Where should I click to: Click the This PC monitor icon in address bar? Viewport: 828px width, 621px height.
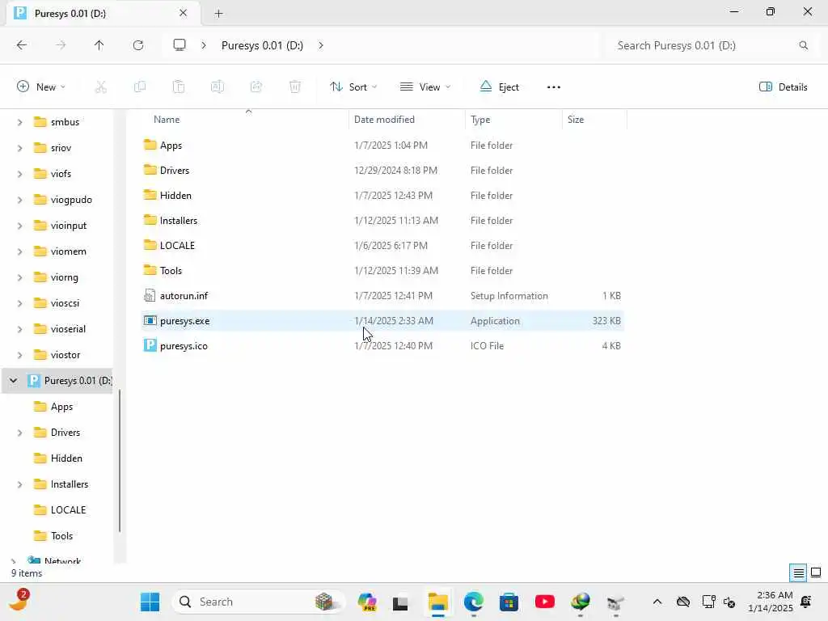point(180,45)
